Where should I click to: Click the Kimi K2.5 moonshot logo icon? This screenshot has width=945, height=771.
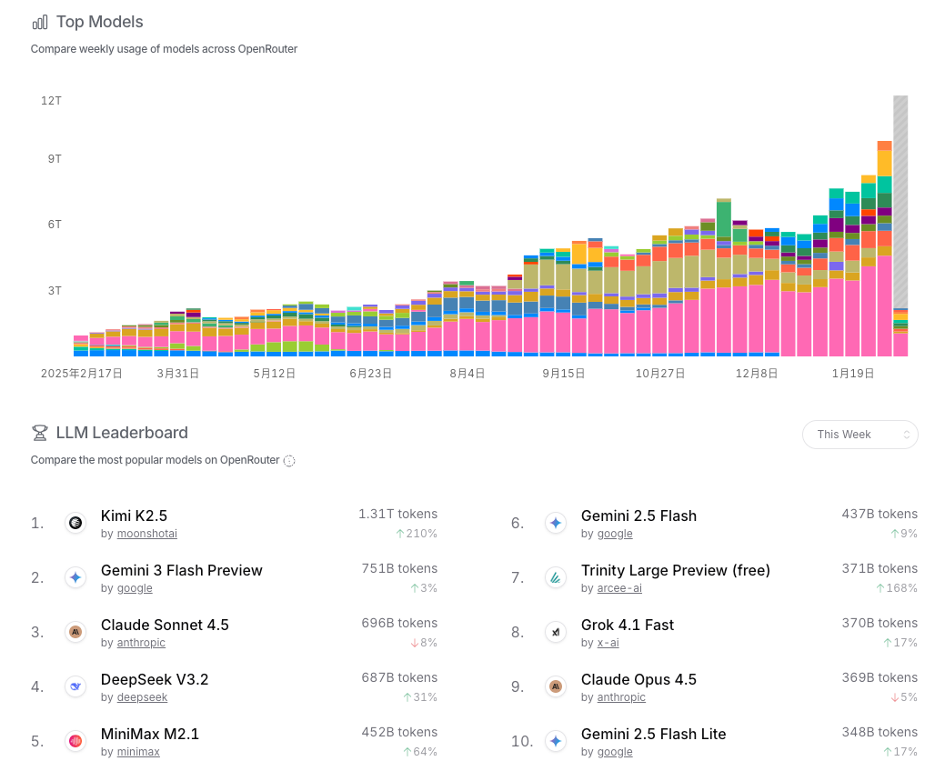point(75,523)
